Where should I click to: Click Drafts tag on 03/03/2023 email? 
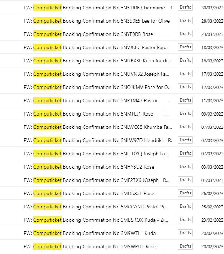point(185,167)
